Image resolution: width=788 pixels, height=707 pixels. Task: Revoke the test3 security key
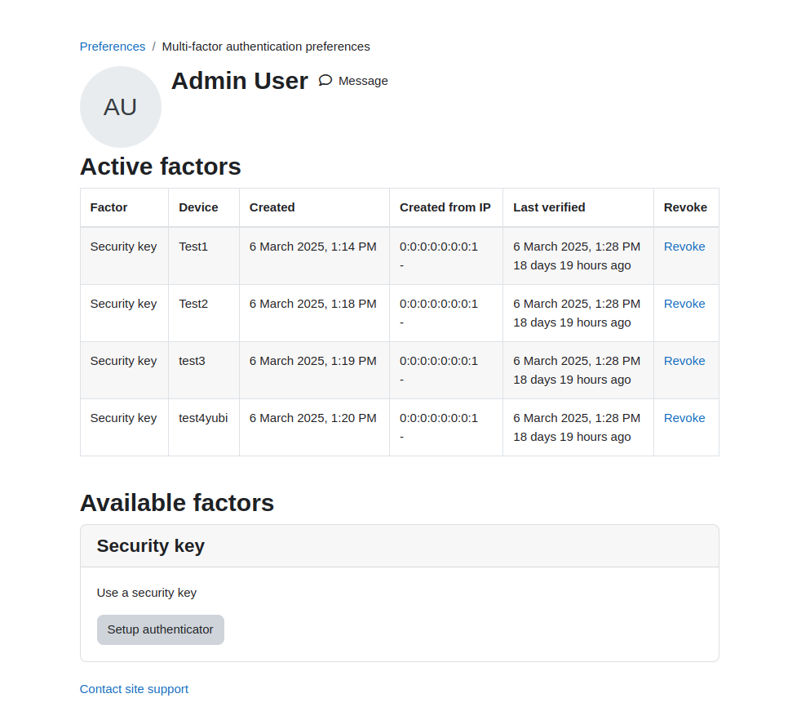click(x=684, y=361)
